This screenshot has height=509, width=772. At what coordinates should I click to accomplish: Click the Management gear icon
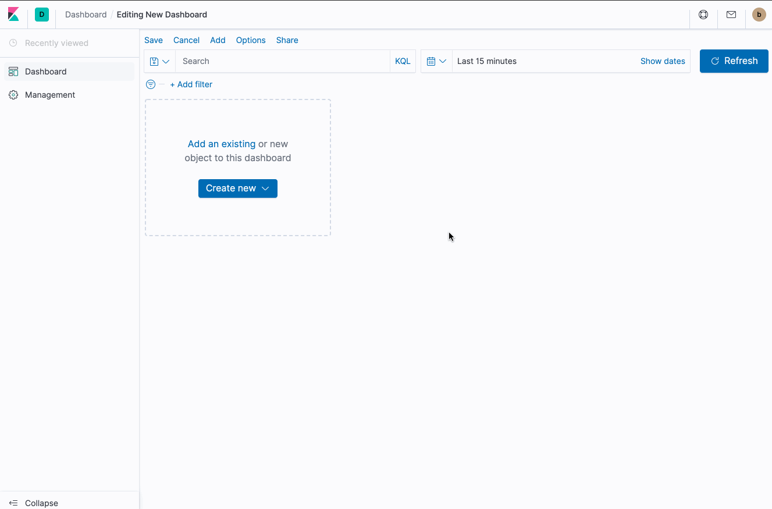pos(13,94)
